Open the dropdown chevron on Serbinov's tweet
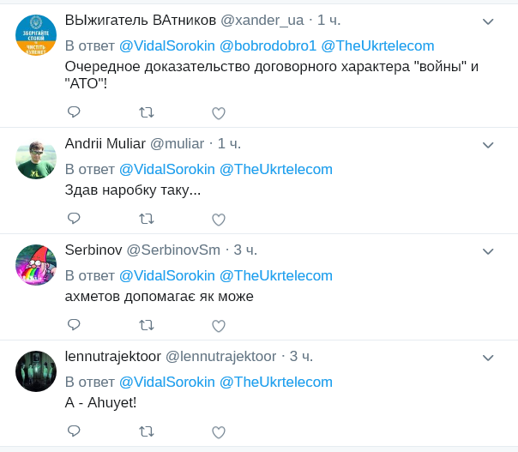518x452 pixels. click(x=487, y=250)
